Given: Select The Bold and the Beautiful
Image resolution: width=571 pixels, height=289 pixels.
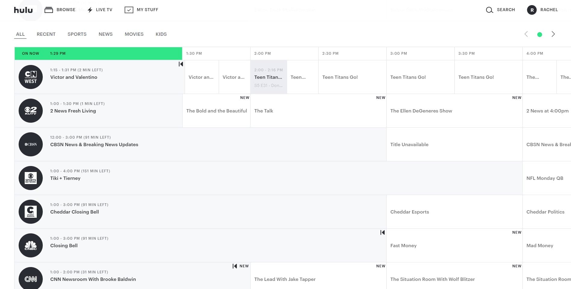Looking at the screenshot, I should point(216,111).
